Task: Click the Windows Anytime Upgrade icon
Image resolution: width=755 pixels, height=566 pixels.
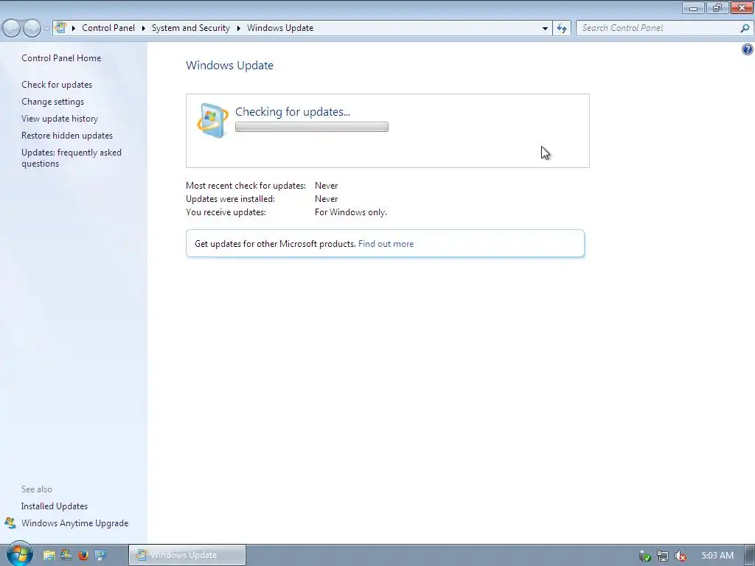Action: 10,523
